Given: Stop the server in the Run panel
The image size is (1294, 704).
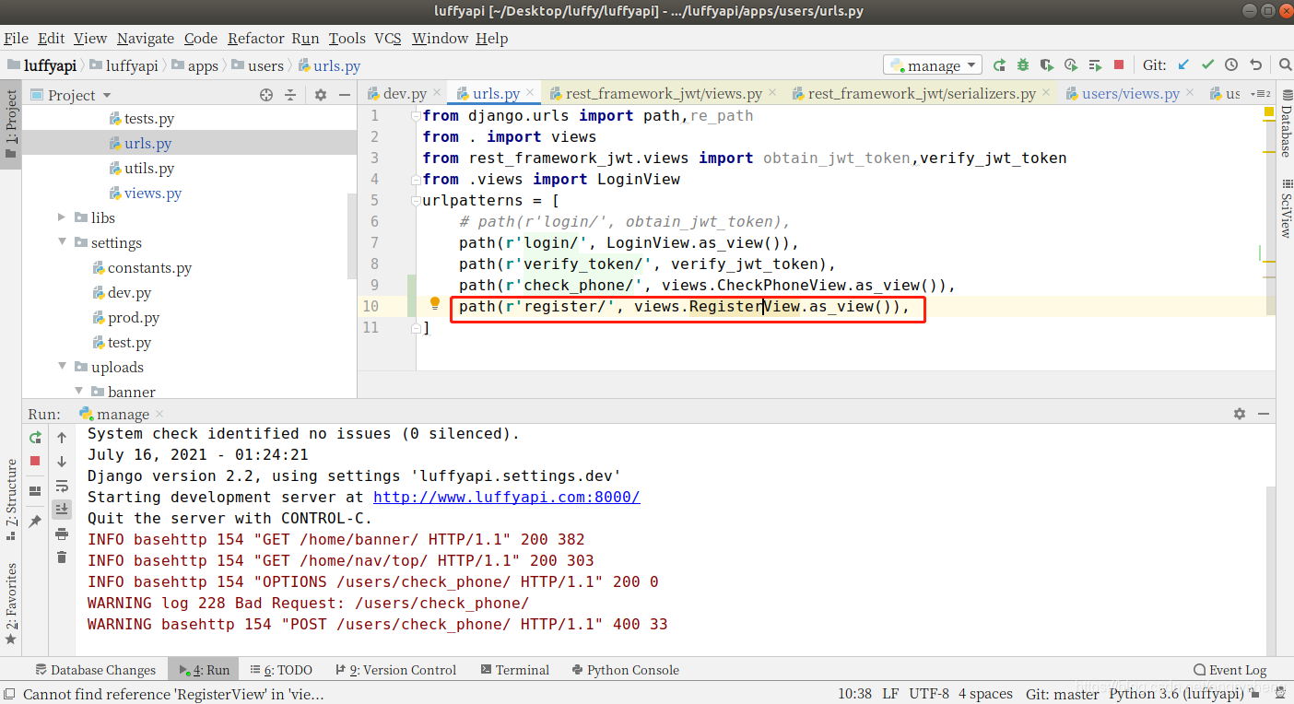Looking at the screenshot, I should (35, 461).
